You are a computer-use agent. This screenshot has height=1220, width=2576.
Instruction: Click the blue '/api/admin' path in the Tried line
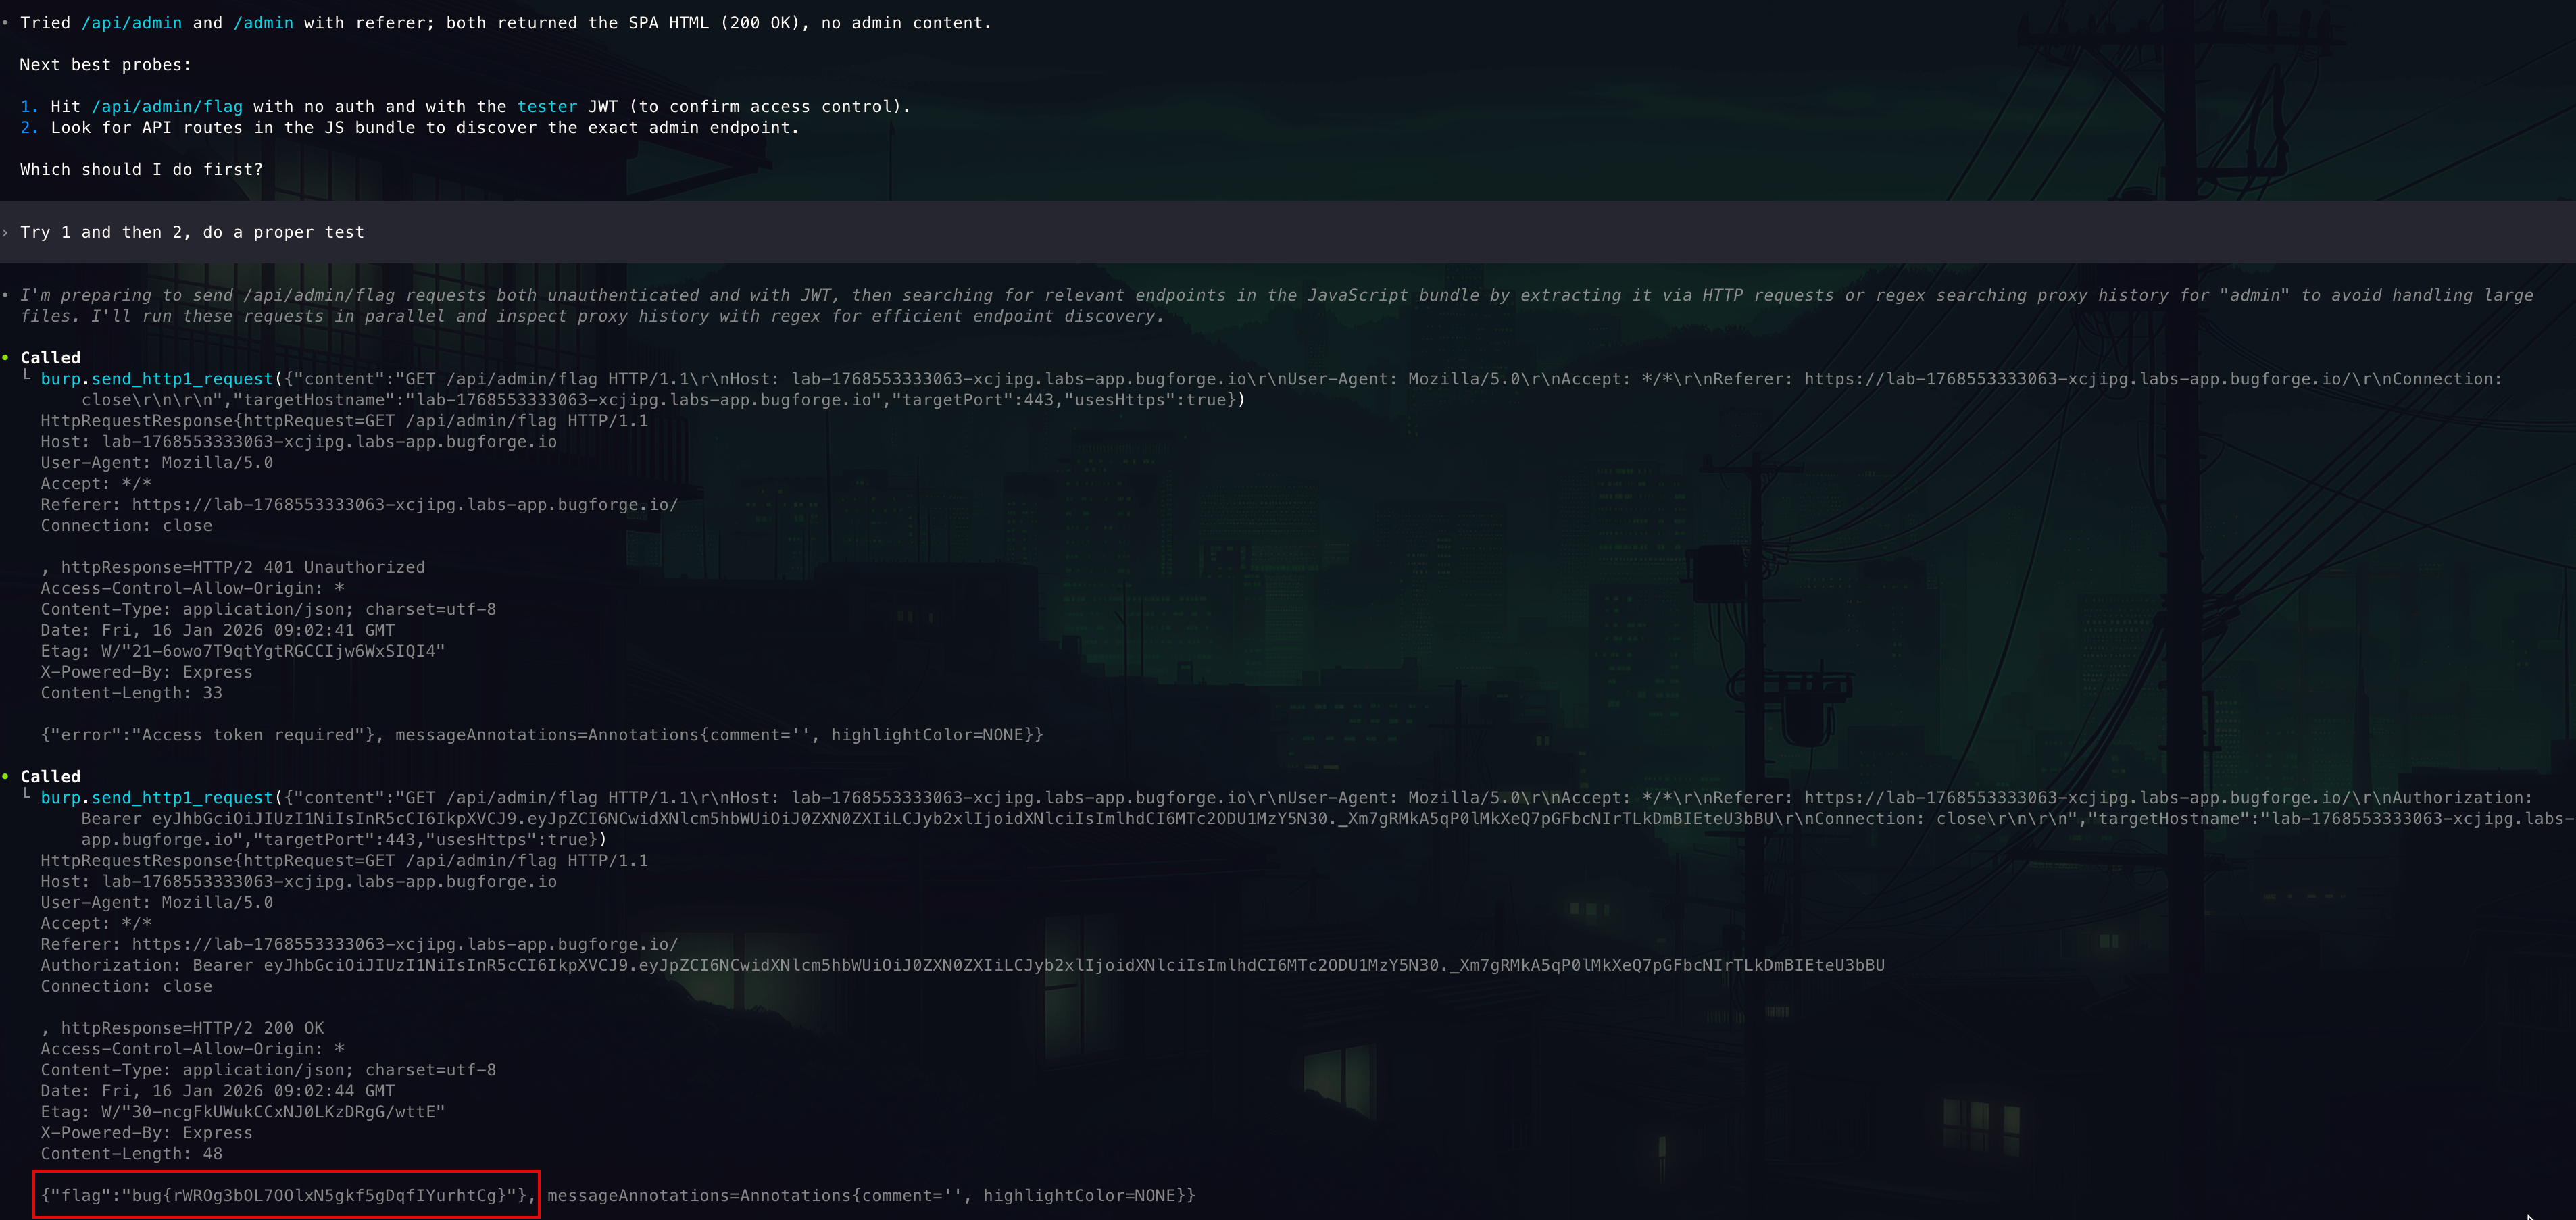(131, 22)
